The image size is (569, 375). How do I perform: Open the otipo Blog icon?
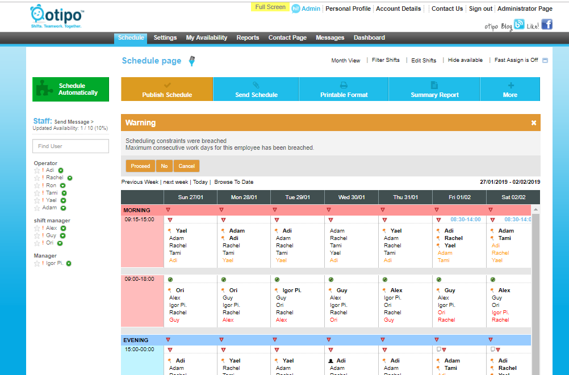coord(519,24)
